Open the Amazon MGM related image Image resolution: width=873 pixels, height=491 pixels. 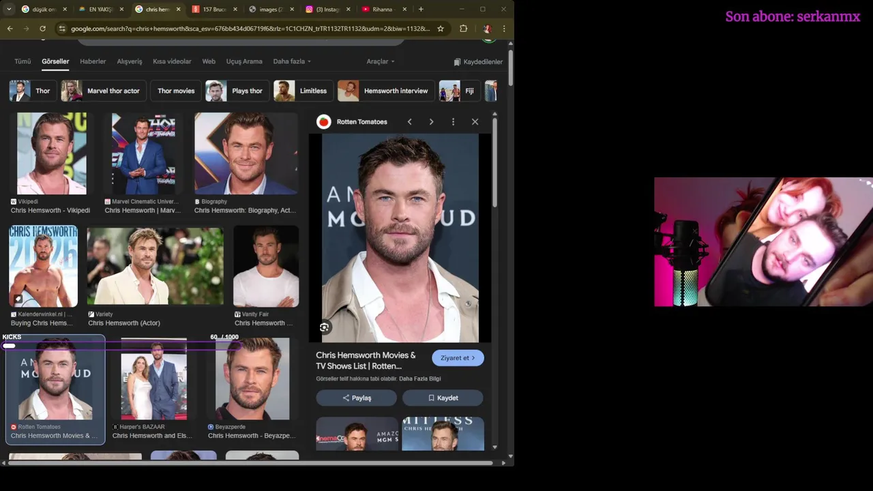357,434
